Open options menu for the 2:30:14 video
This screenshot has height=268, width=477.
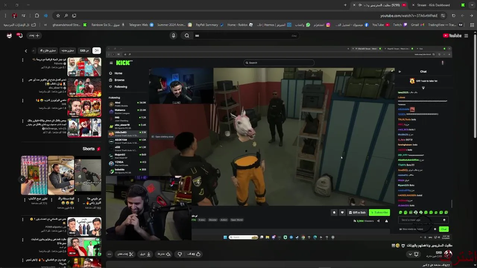(x=23, y=121)
